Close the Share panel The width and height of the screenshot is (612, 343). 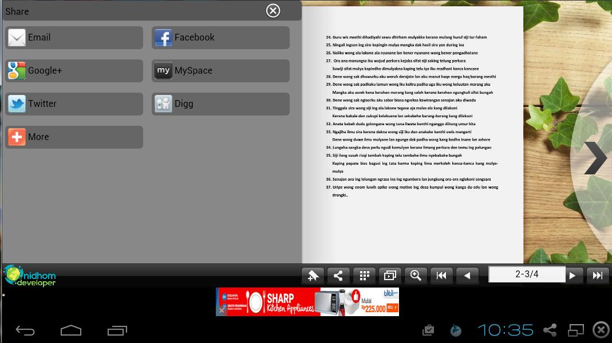coord(273,11)
